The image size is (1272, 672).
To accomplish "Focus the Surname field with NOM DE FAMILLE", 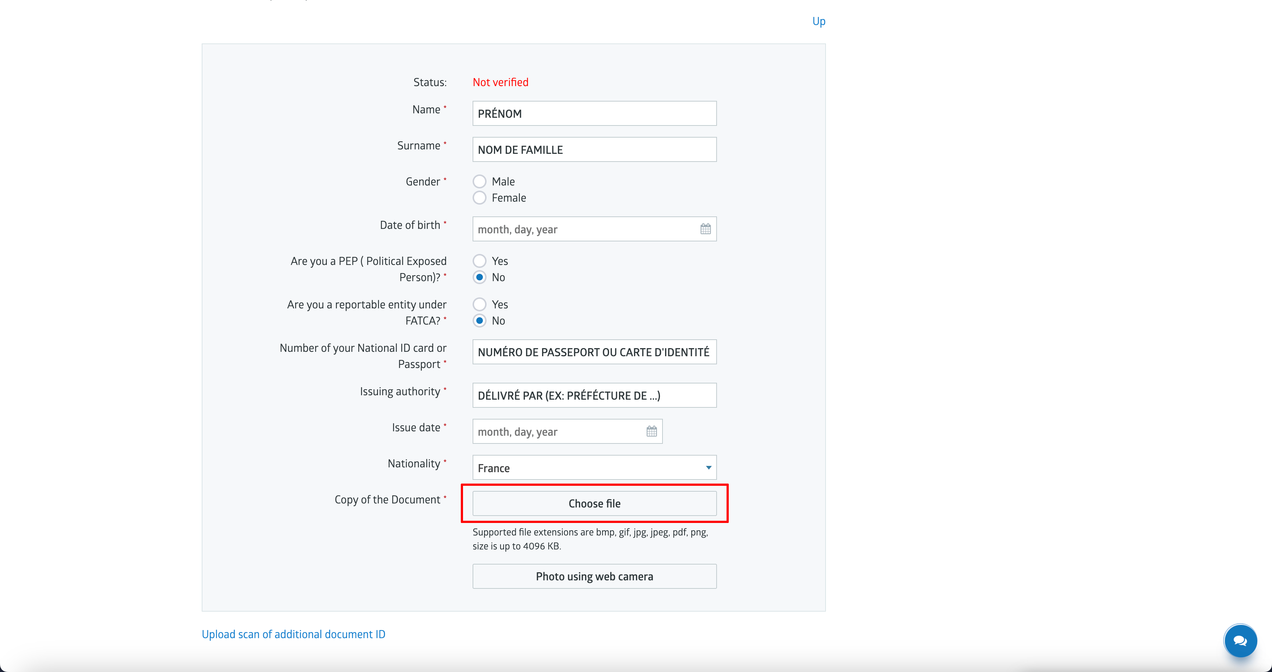I will (x=594, y=150).
